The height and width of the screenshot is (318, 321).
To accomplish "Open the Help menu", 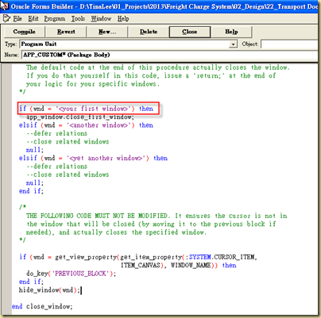I will [123, 19].
